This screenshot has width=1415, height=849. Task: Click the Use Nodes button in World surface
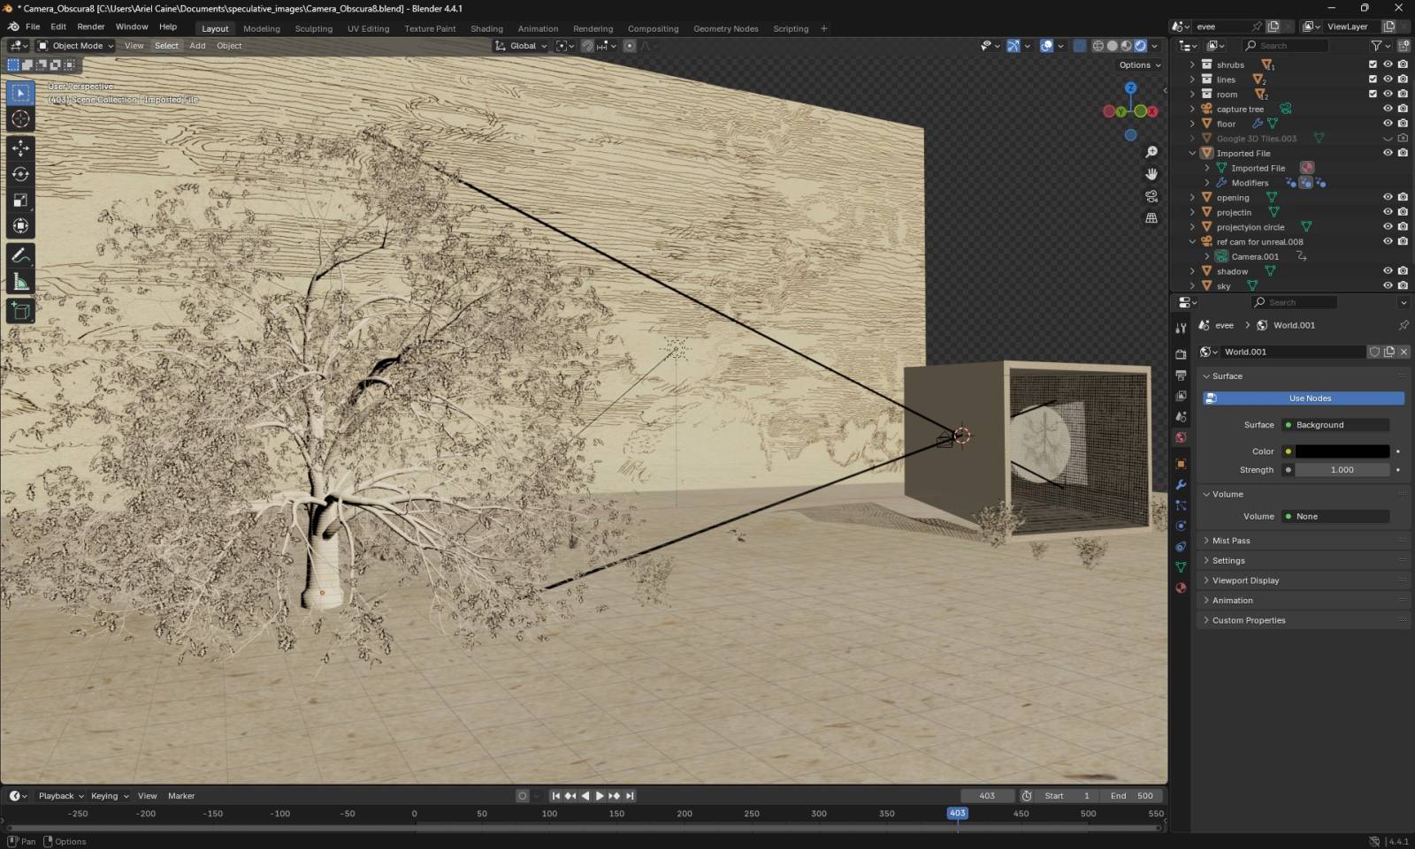pyautogui.click(x=1309, y=398)
